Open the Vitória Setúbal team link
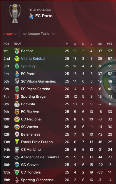Screen dimensions: 116x184 [33, 59]
